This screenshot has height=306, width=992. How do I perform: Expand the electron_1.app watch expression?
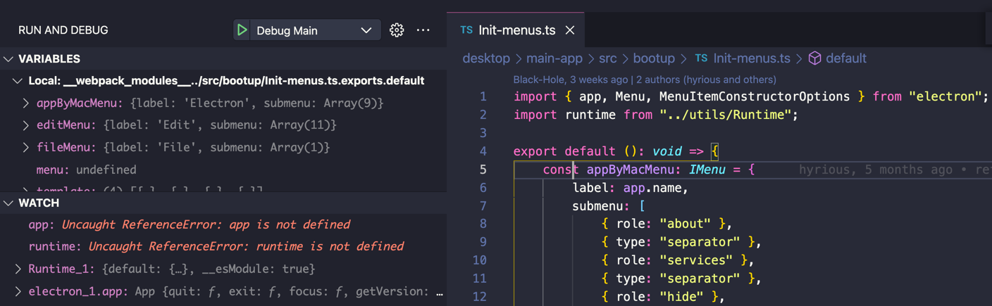tap(18, 291)
